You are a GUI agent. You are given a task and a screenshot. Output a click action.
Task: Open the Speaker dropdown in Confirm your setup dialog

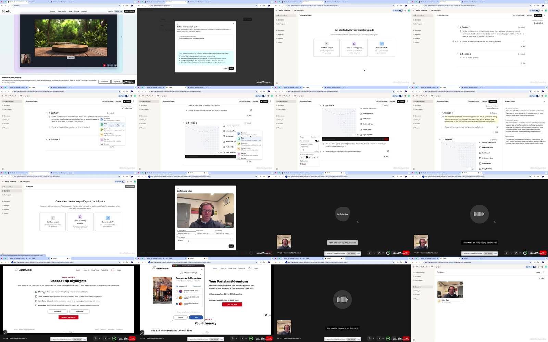[205, 233]
